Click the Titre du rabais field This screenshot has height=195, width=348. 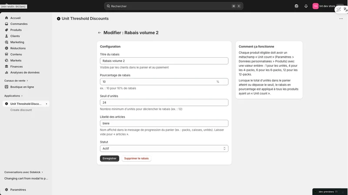coord(164,61)
